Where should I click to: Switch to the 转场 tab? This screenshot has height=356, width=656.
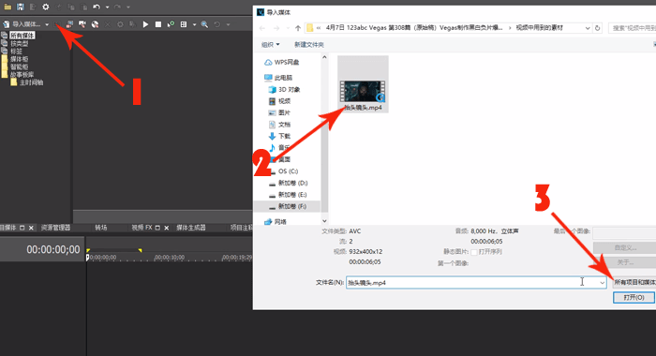click(101, 228)
